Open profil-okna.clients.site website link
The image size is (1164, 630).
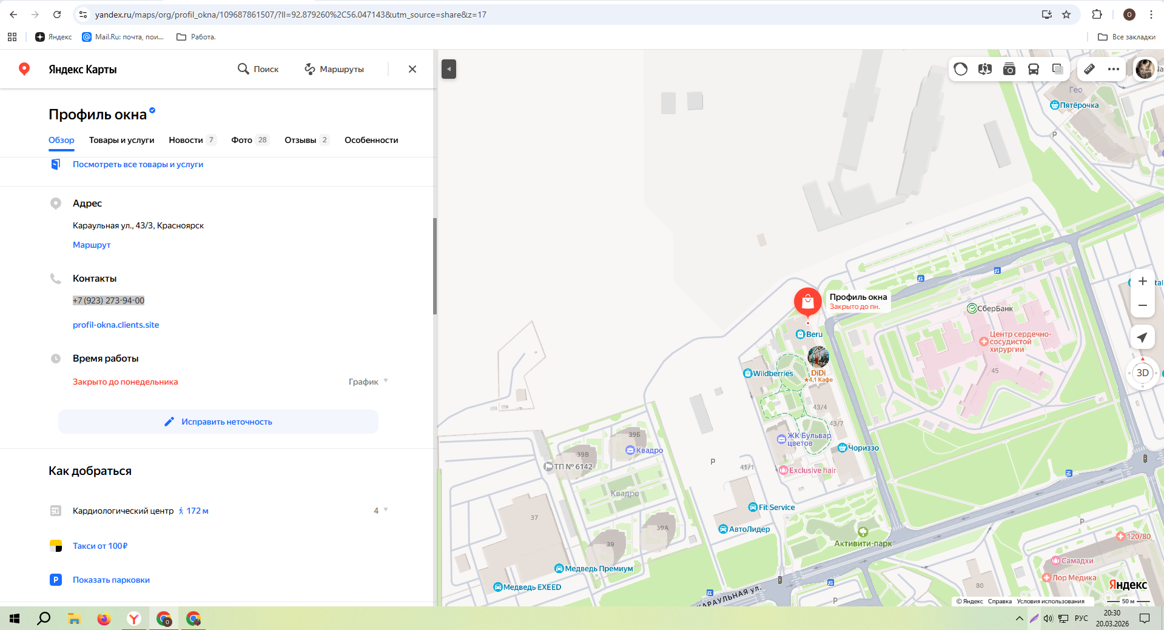tap(116, 325)
